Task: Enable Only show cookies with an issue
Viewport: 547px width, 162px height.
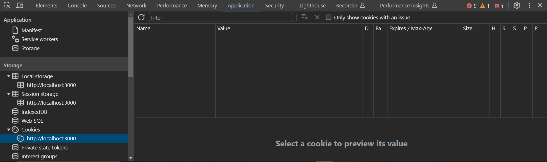Action: tap(329, 17)
